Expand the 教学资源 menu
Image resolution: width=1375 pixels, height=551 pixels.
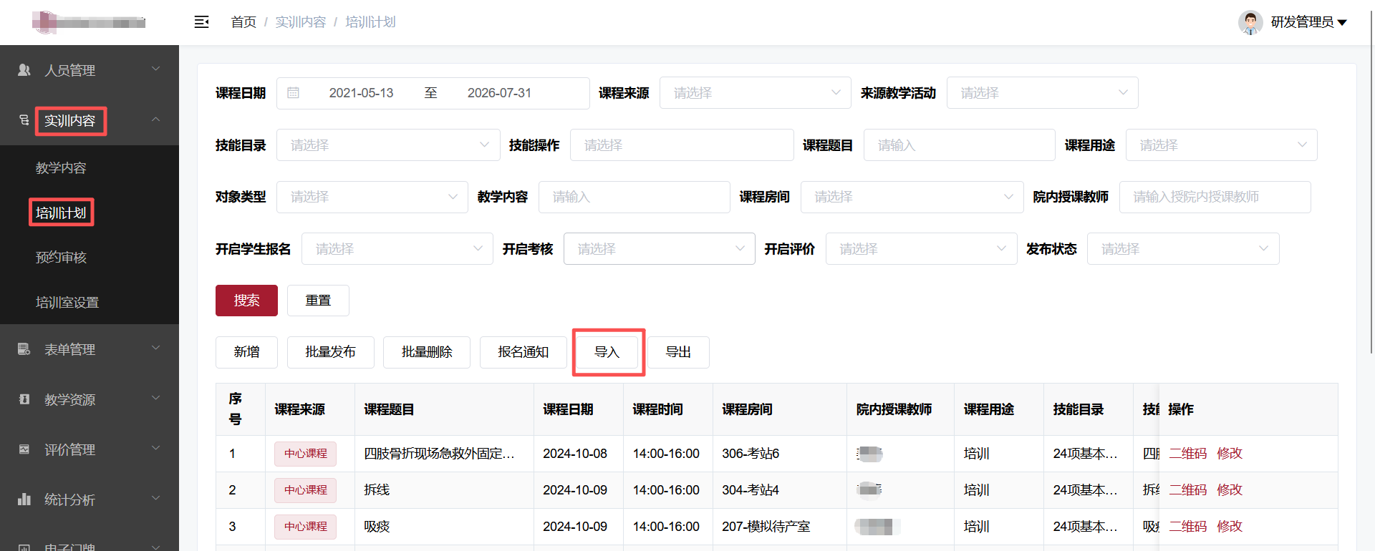90,399
